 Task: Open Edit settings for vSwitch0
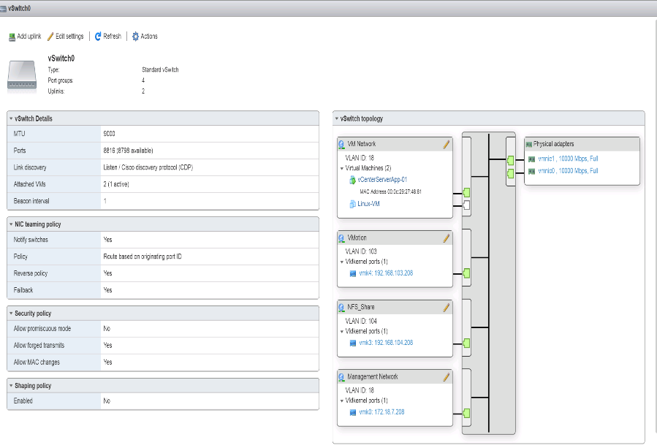pyautogui.click(x=65, y=37)
